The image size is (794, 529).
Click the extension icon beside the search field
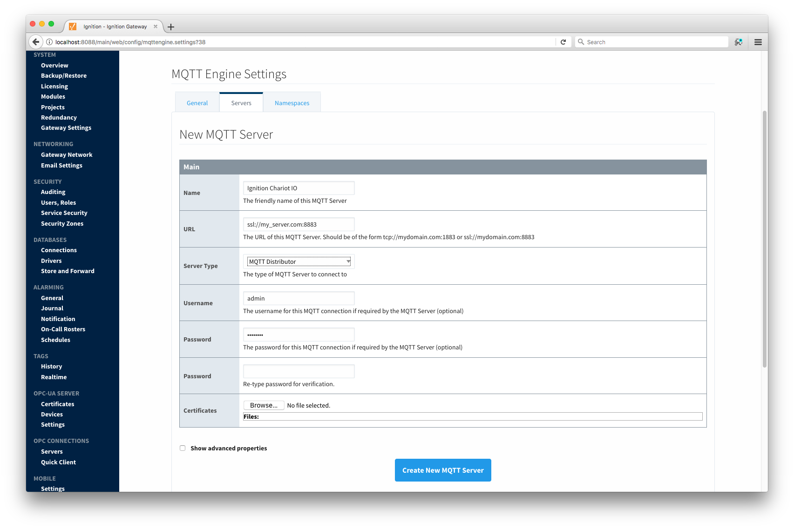pos(738,41)
